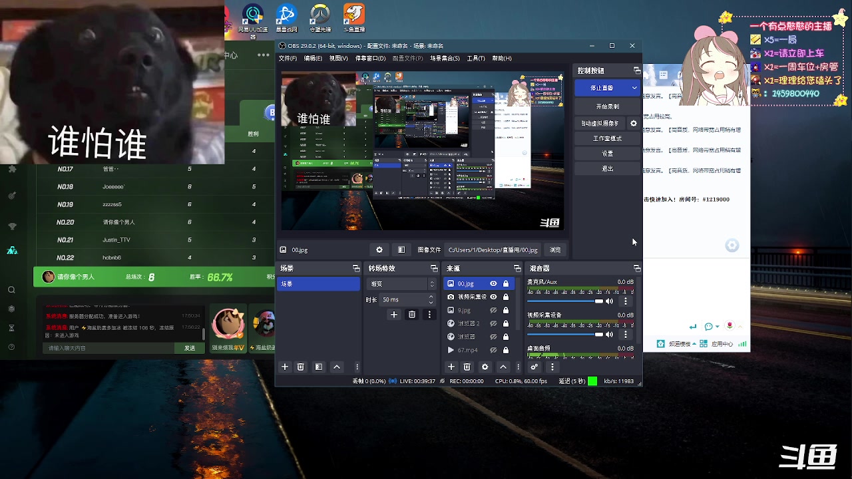852x479 pixels.
Task: Open 视频采集设备 mixer three-dot options
Action: click(625, 335)
